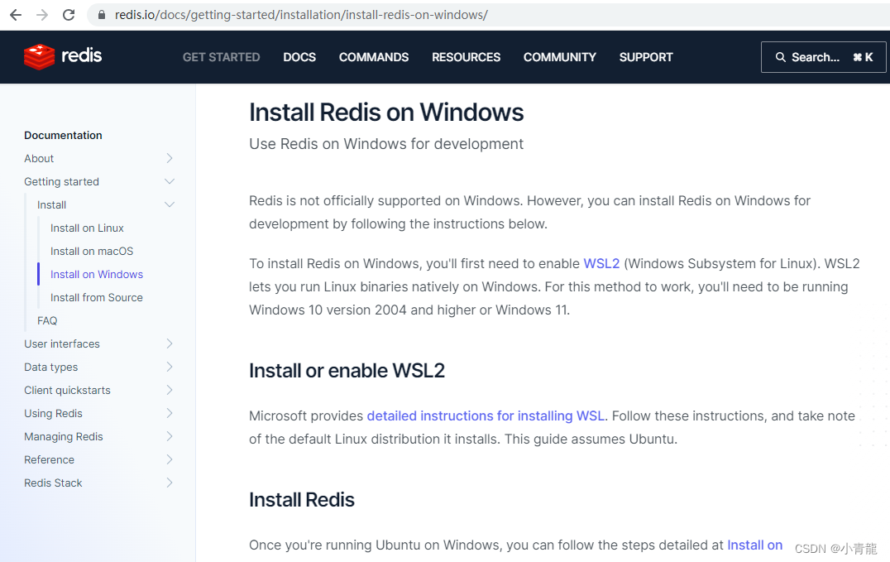
Task: Select the Install sidebar item
Action: coord(51,205)
